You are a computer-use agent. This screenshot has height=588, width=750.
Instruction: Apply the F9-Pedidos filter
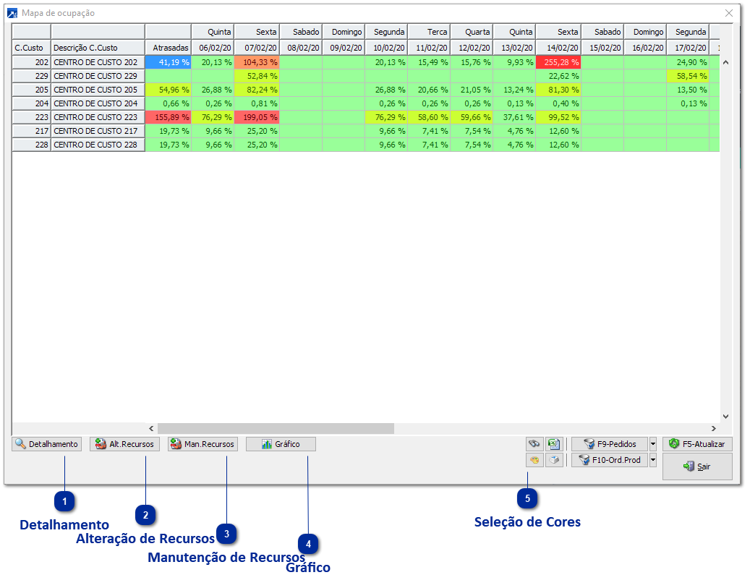point(610,445)
